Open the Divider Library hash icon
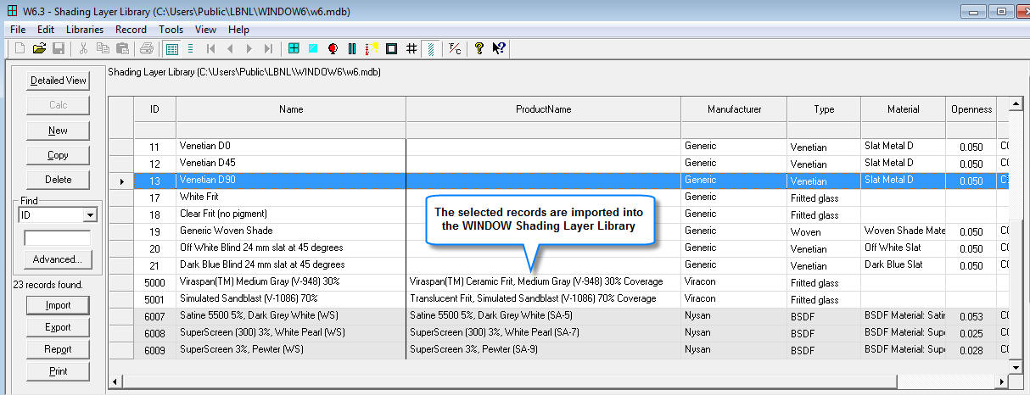 click(411, 48)
